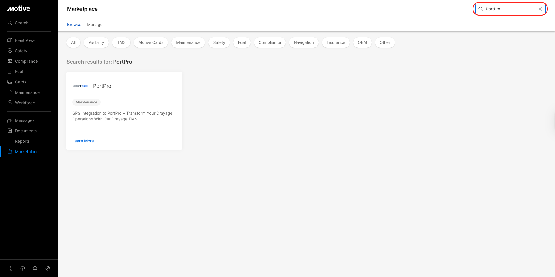The height and width of the screenshot is (277, 555).
Task: Click Learn More on PortPro card
Action: pyautogui.click(x=83, y=141)
